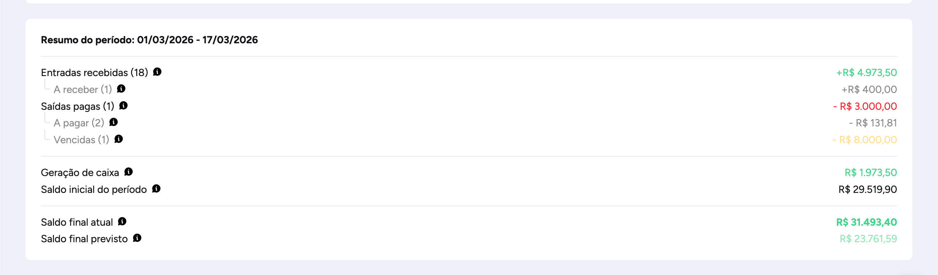Click info icon next to Saldo final previsto
The width and height of the screenshot is (938, 275).
(x=137, y=238)
